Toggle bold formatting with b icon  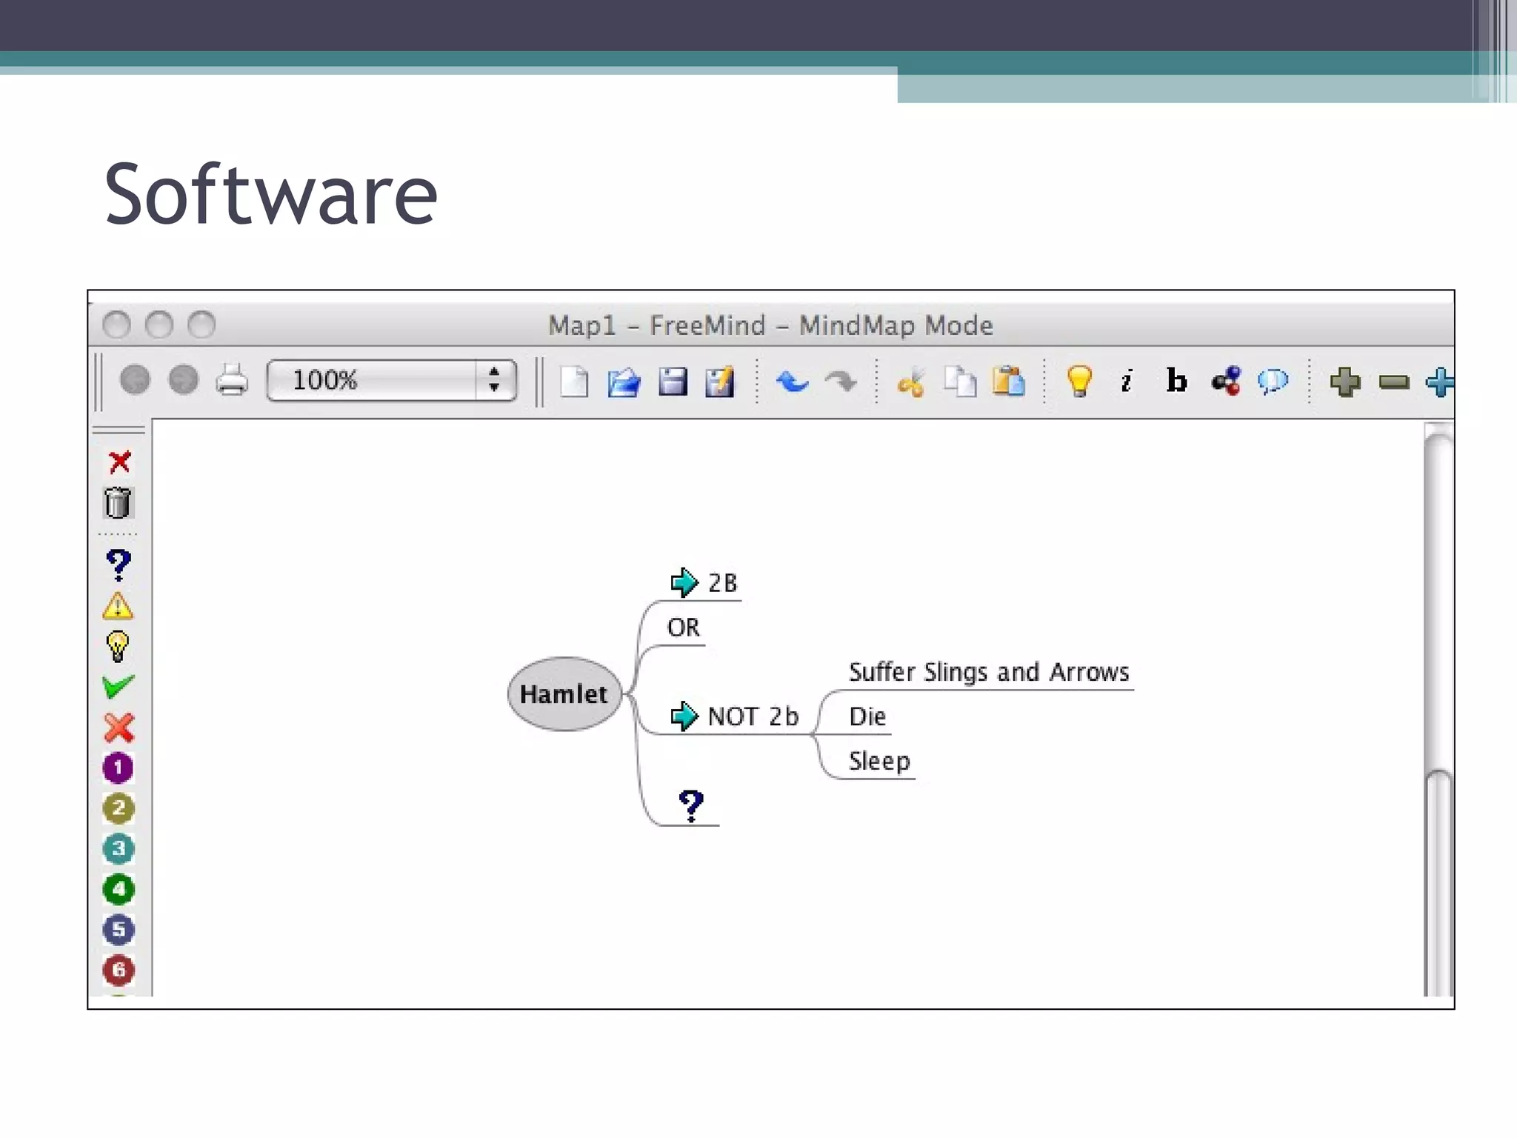click(1176, 380)
